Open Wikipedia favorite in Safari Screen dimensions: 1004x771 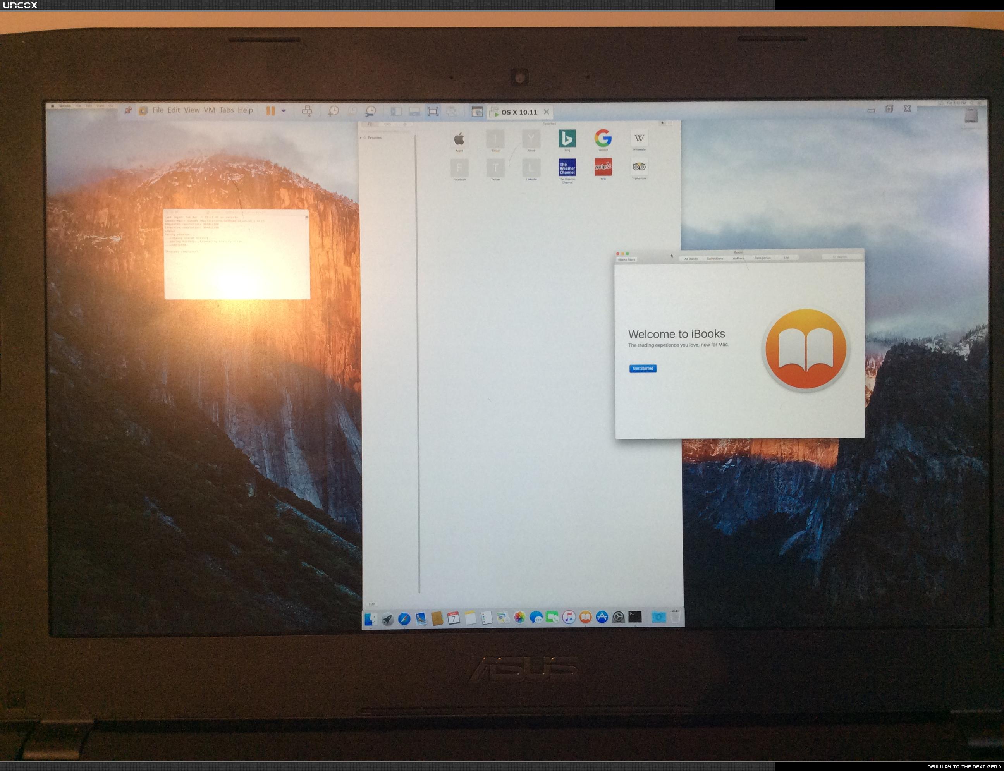point(639,139)
